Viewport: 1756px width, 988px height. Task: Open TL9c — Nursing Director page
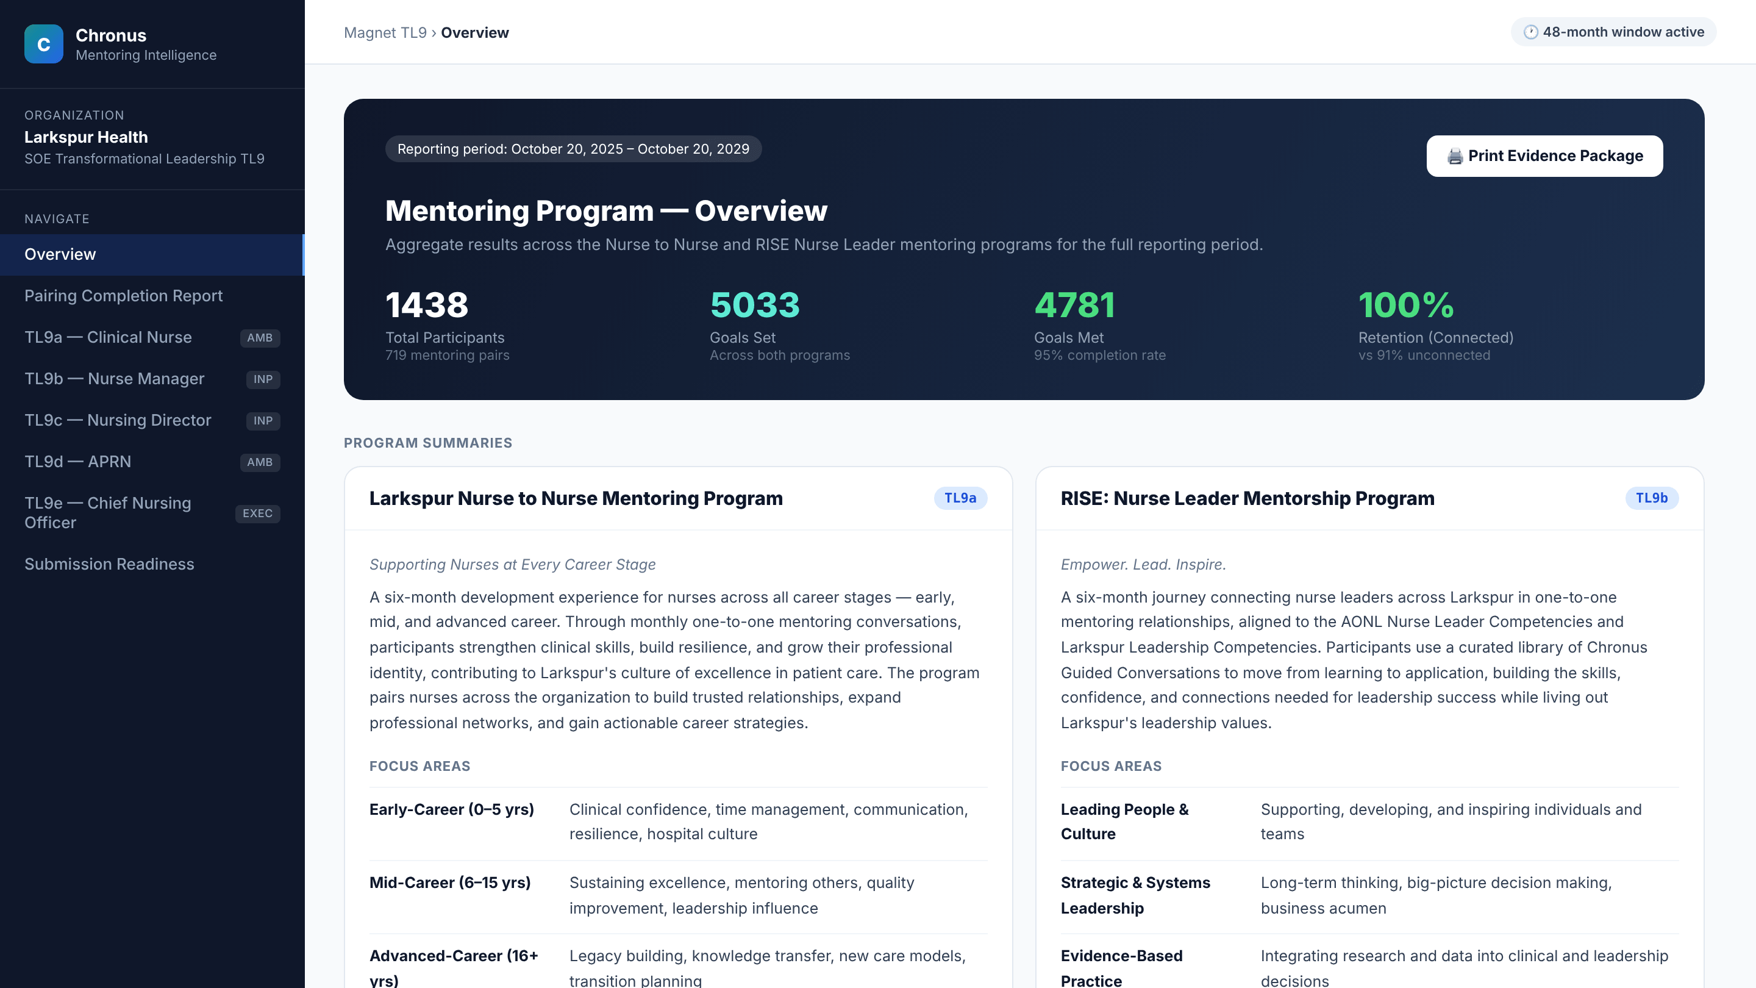[x=152, y=421]
